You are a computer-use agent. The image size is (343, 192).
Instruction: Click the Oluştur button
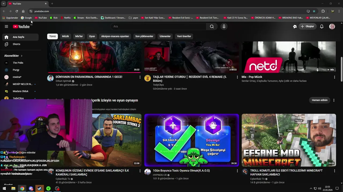point(308,26)
